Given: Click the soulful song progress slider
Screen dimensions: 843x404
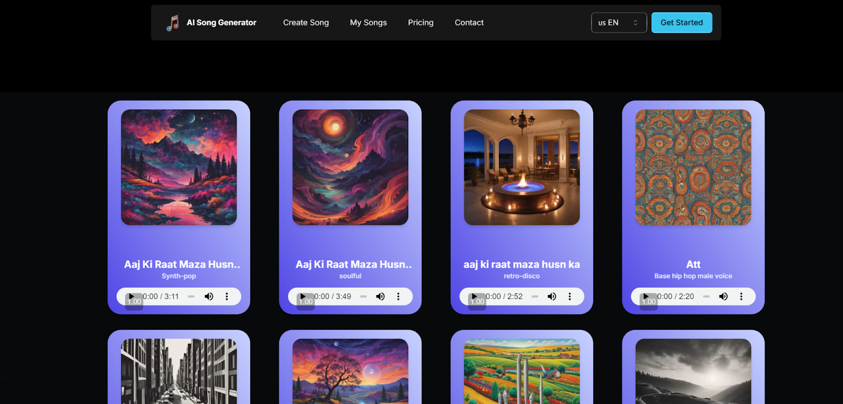Looking at the screenshot, I should point(363,297).
